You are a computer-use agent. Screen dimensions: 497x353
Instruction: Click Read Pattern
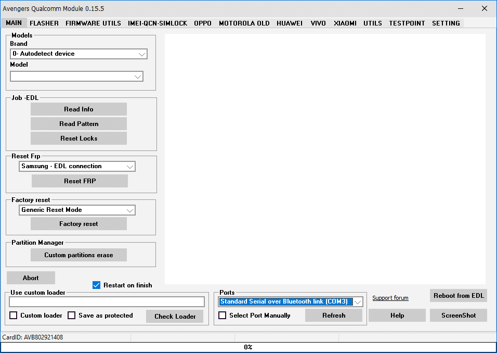click(79, 124)
